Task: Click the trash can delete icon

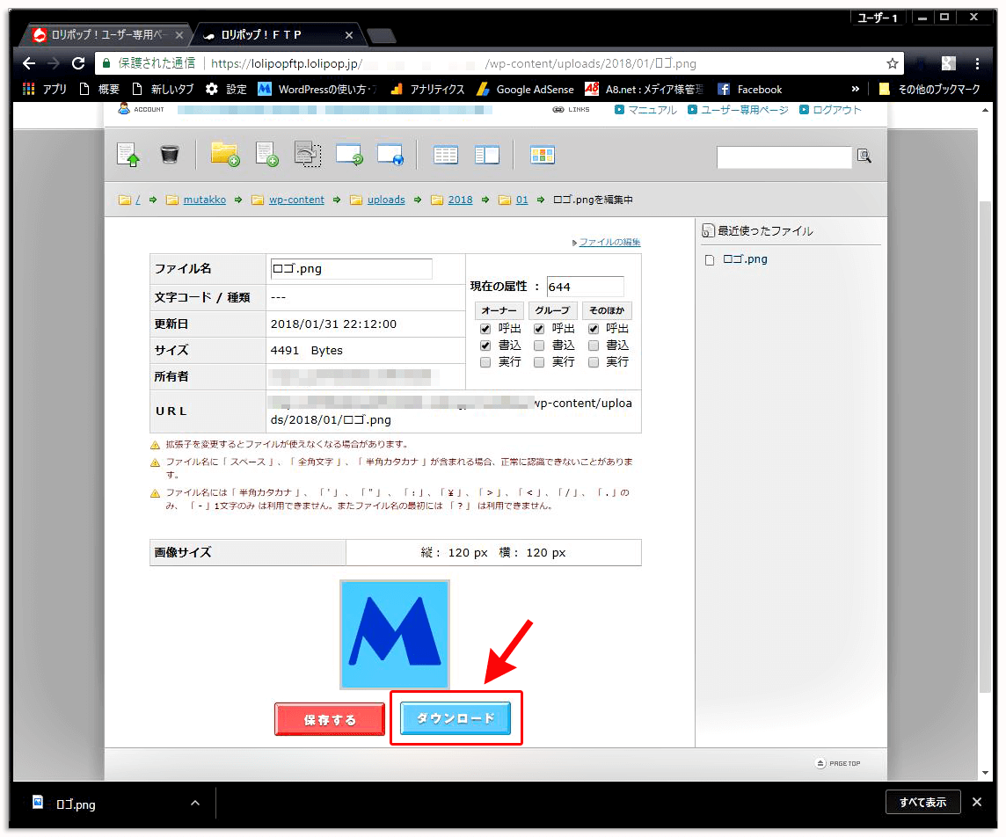Action: [170, 156]
